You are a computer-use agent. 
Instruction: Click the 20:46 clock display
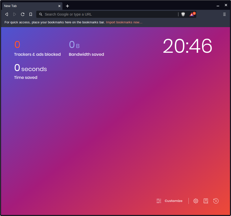coord(187,46)
